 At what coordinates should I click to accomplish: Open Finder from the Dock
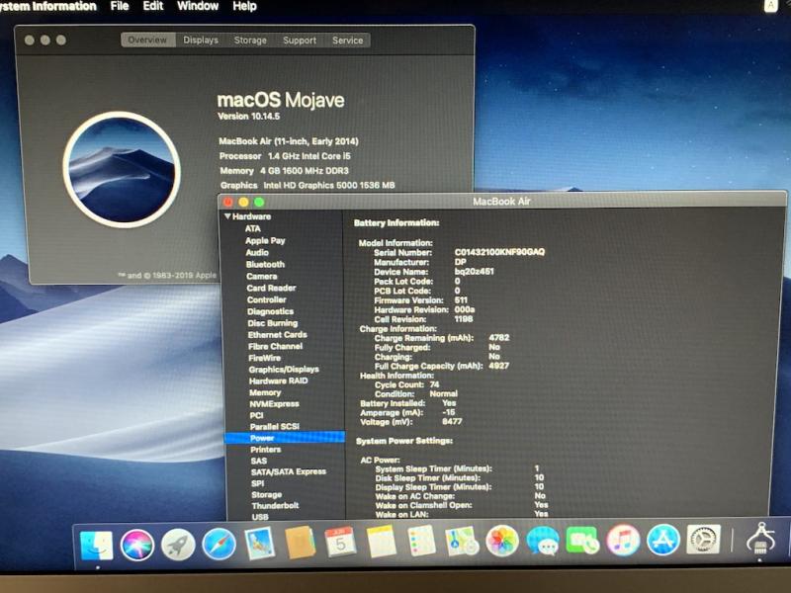tap(97, 545)
